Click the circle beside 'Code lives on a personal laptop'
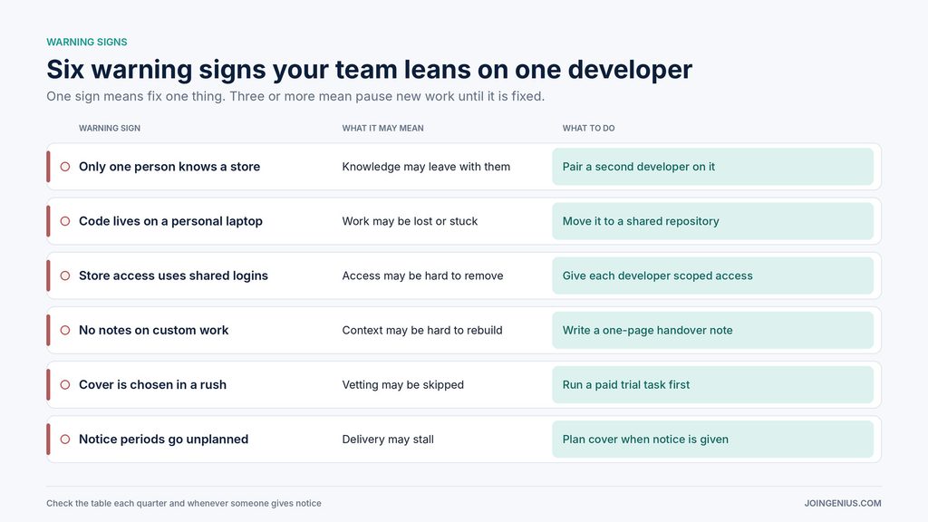Image resolution: width=928 pixels, height=522 pixels. tap(65, 221)
